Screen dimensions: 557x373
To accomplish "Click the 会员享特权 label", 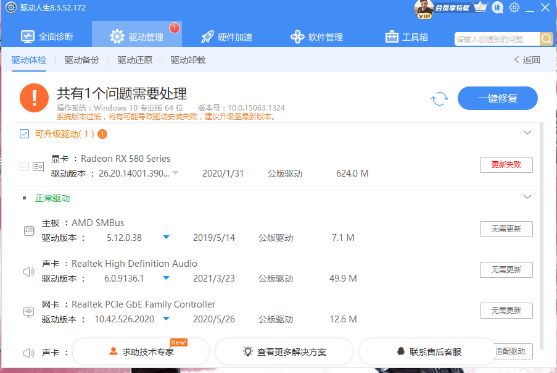I will pyautogui.click(x=452, y=8).
